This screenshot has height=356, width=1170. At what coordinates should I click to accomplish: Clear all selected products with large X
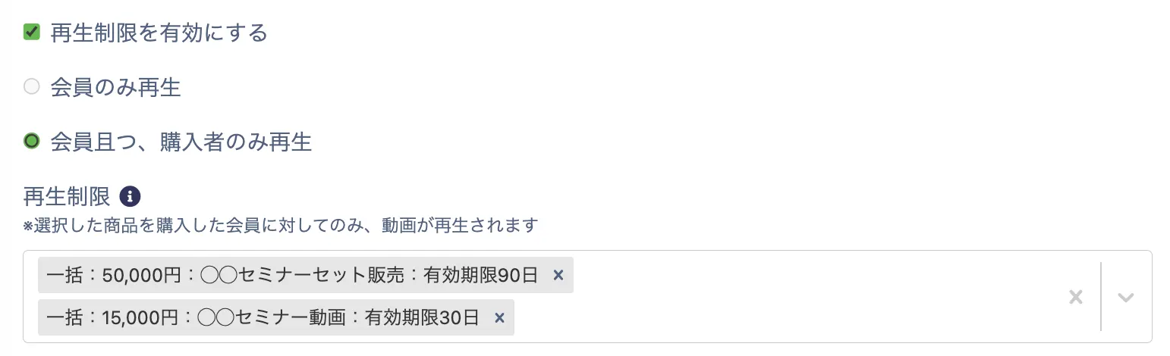click(x=1075, y=297)
